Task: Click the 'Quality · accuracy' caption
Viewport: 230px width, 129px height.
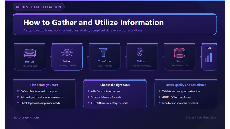Action: click(142, 66)
